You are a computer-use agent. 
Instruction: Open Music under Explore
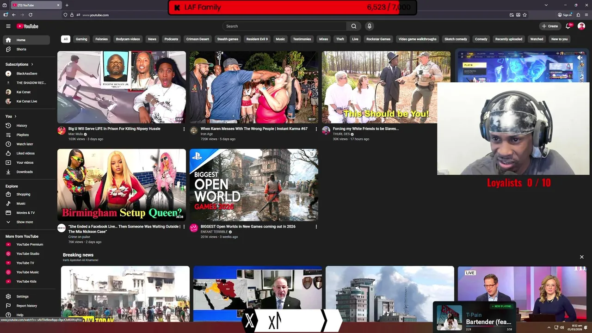(26, 203)
